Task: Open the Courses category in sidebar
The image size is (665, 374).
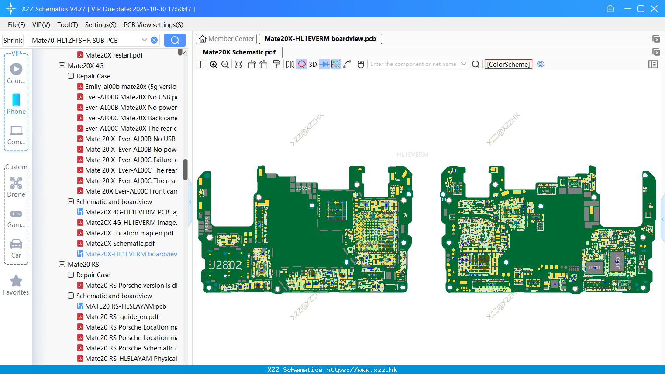Action: (16, 73)
